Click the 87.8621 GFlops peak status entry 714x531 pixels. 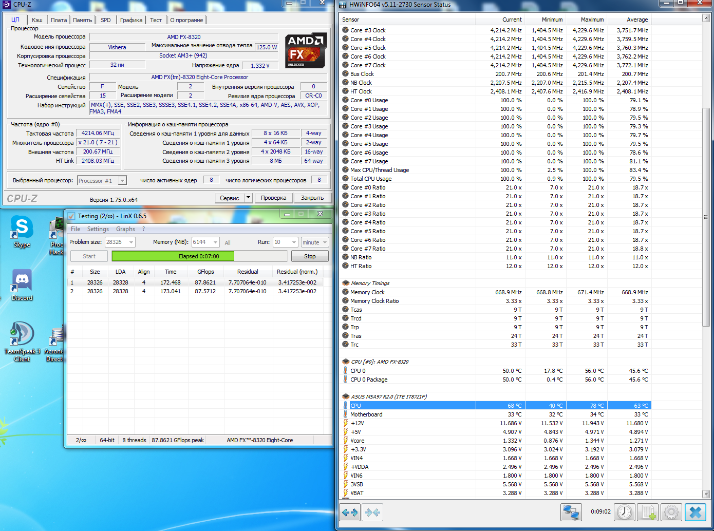(x=178, y=440)
